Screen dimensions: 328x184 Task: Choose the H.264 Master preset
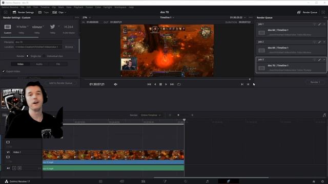[69, 27]
